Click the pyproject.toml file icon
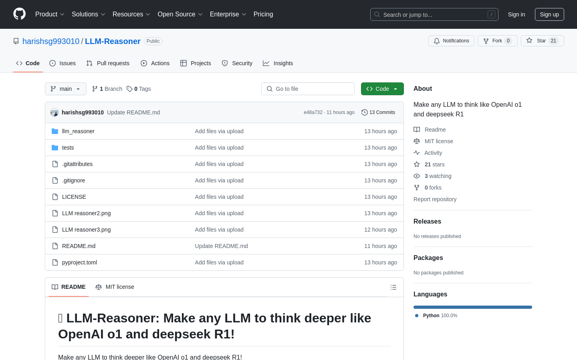Image resolution: width=577 pixels, height=360 pixels. point(55,262)
